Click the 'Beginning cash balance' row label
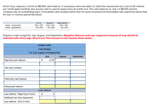This screenshot has height=111, width=154. coord(15,60)
